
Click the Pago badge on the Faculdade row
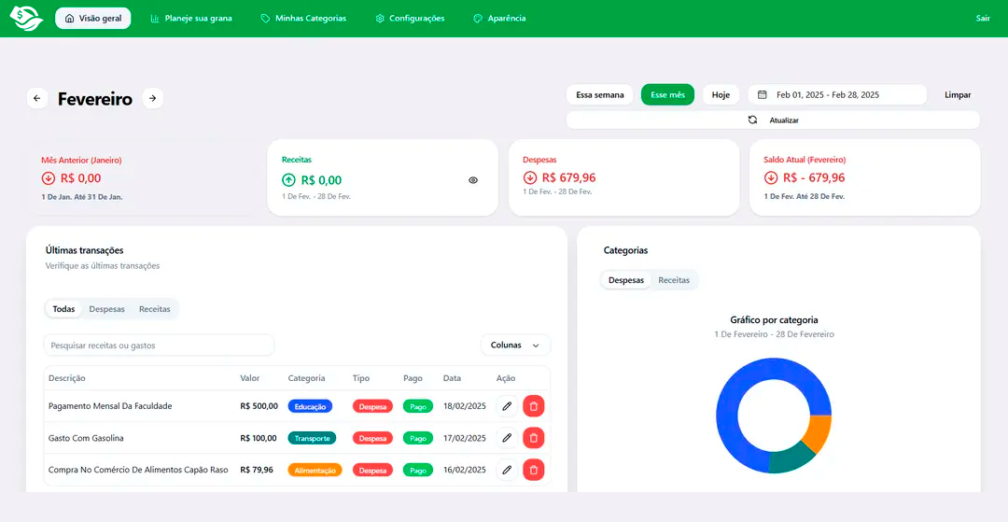[x=418, y=406]
